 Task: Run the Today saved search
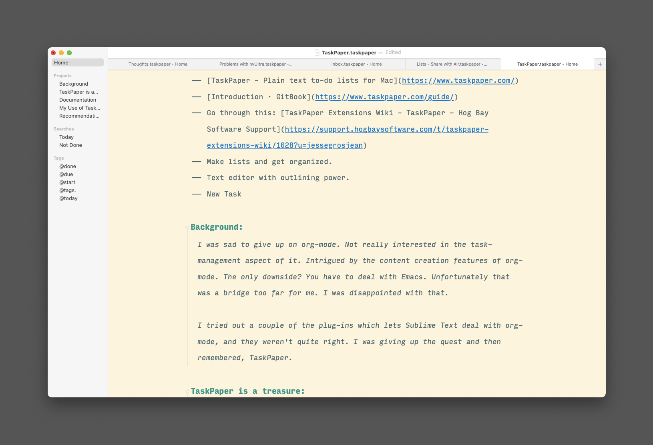tap(66, 137)
